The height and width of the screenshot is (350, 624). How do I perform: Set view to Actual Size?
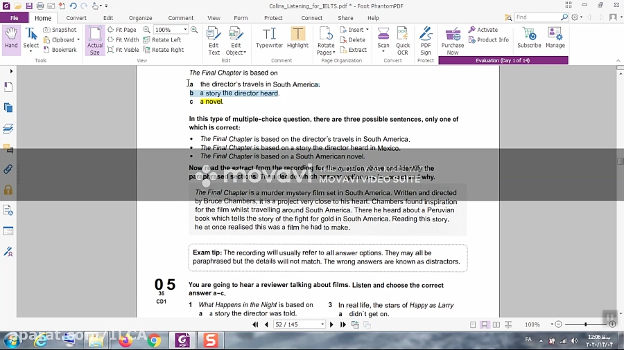click(x=95, y=41)
